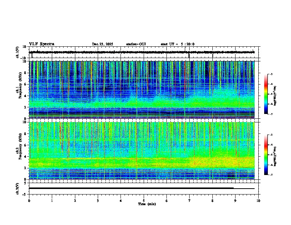
Task: Click time axis tick label "6"
Action: (167, 201)
